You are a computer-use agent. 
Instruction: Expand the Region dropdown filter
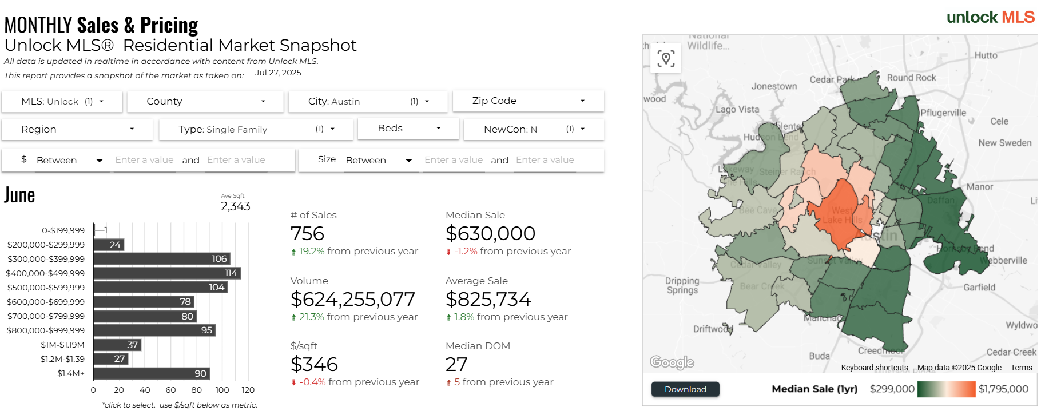[x=77, y=129]
